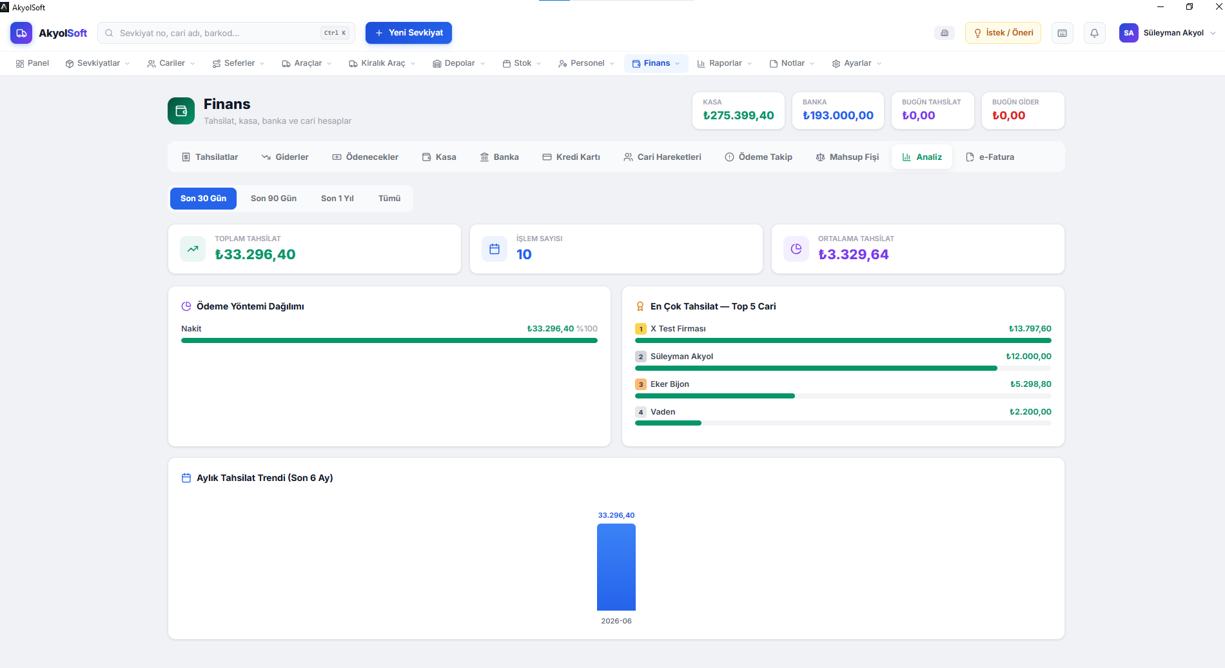Expand the Cariler dropdown
The height and width of the screenshot is (668, 1225).
(171, 63)
